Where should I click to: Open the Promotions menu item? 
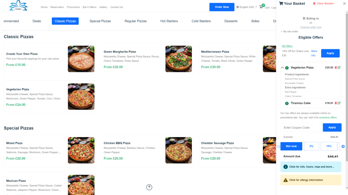pyautogui.click(x=73, y=7)
